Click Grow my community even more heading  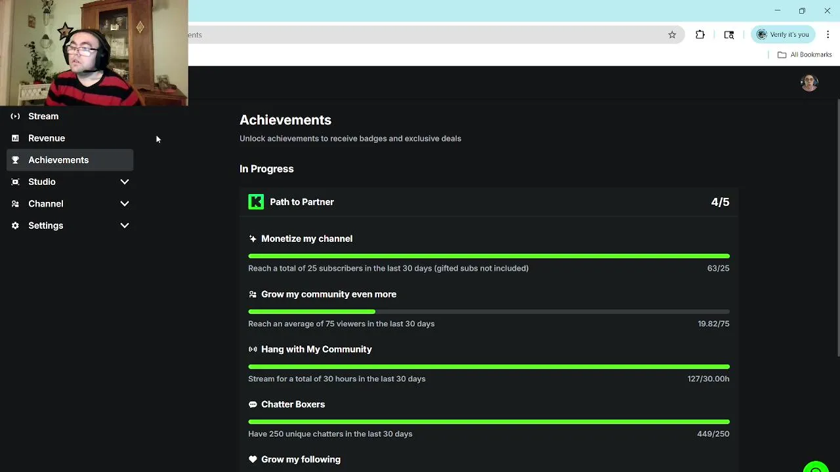tap(329, 294)
